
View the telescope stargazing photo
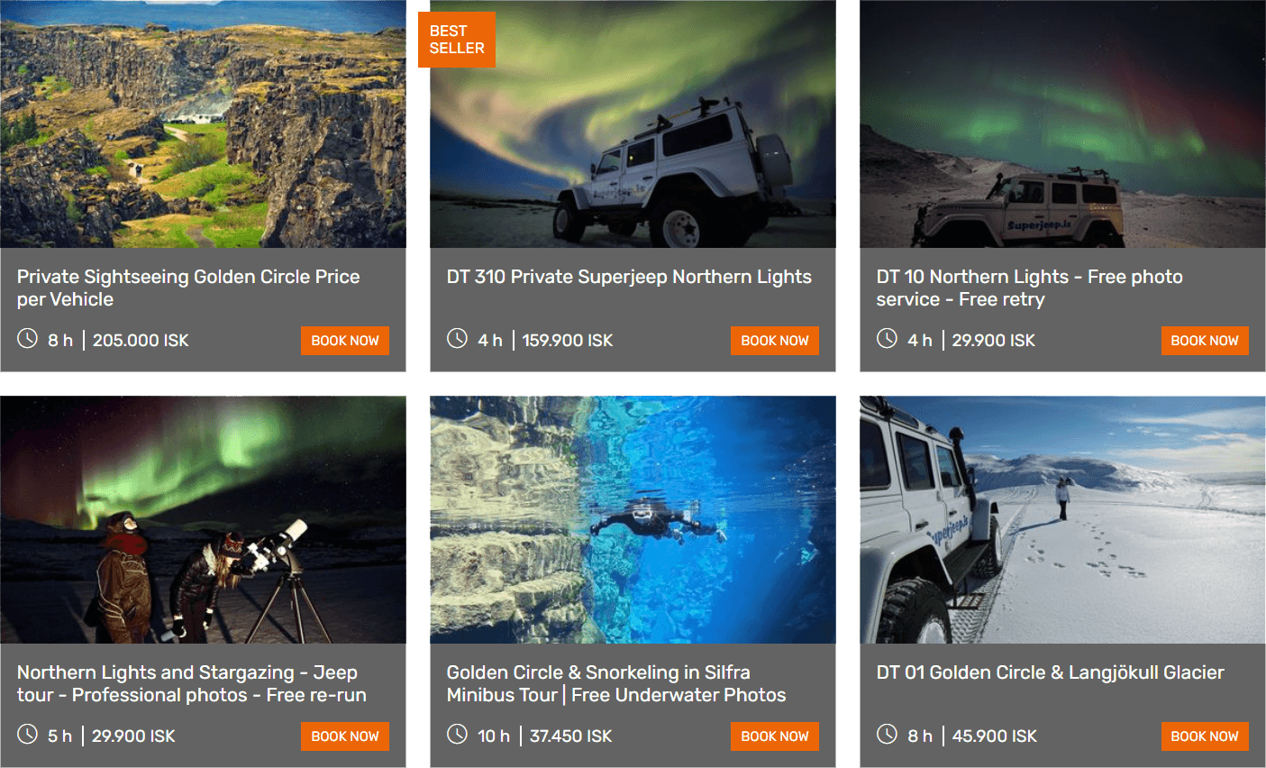click(203, 519)
